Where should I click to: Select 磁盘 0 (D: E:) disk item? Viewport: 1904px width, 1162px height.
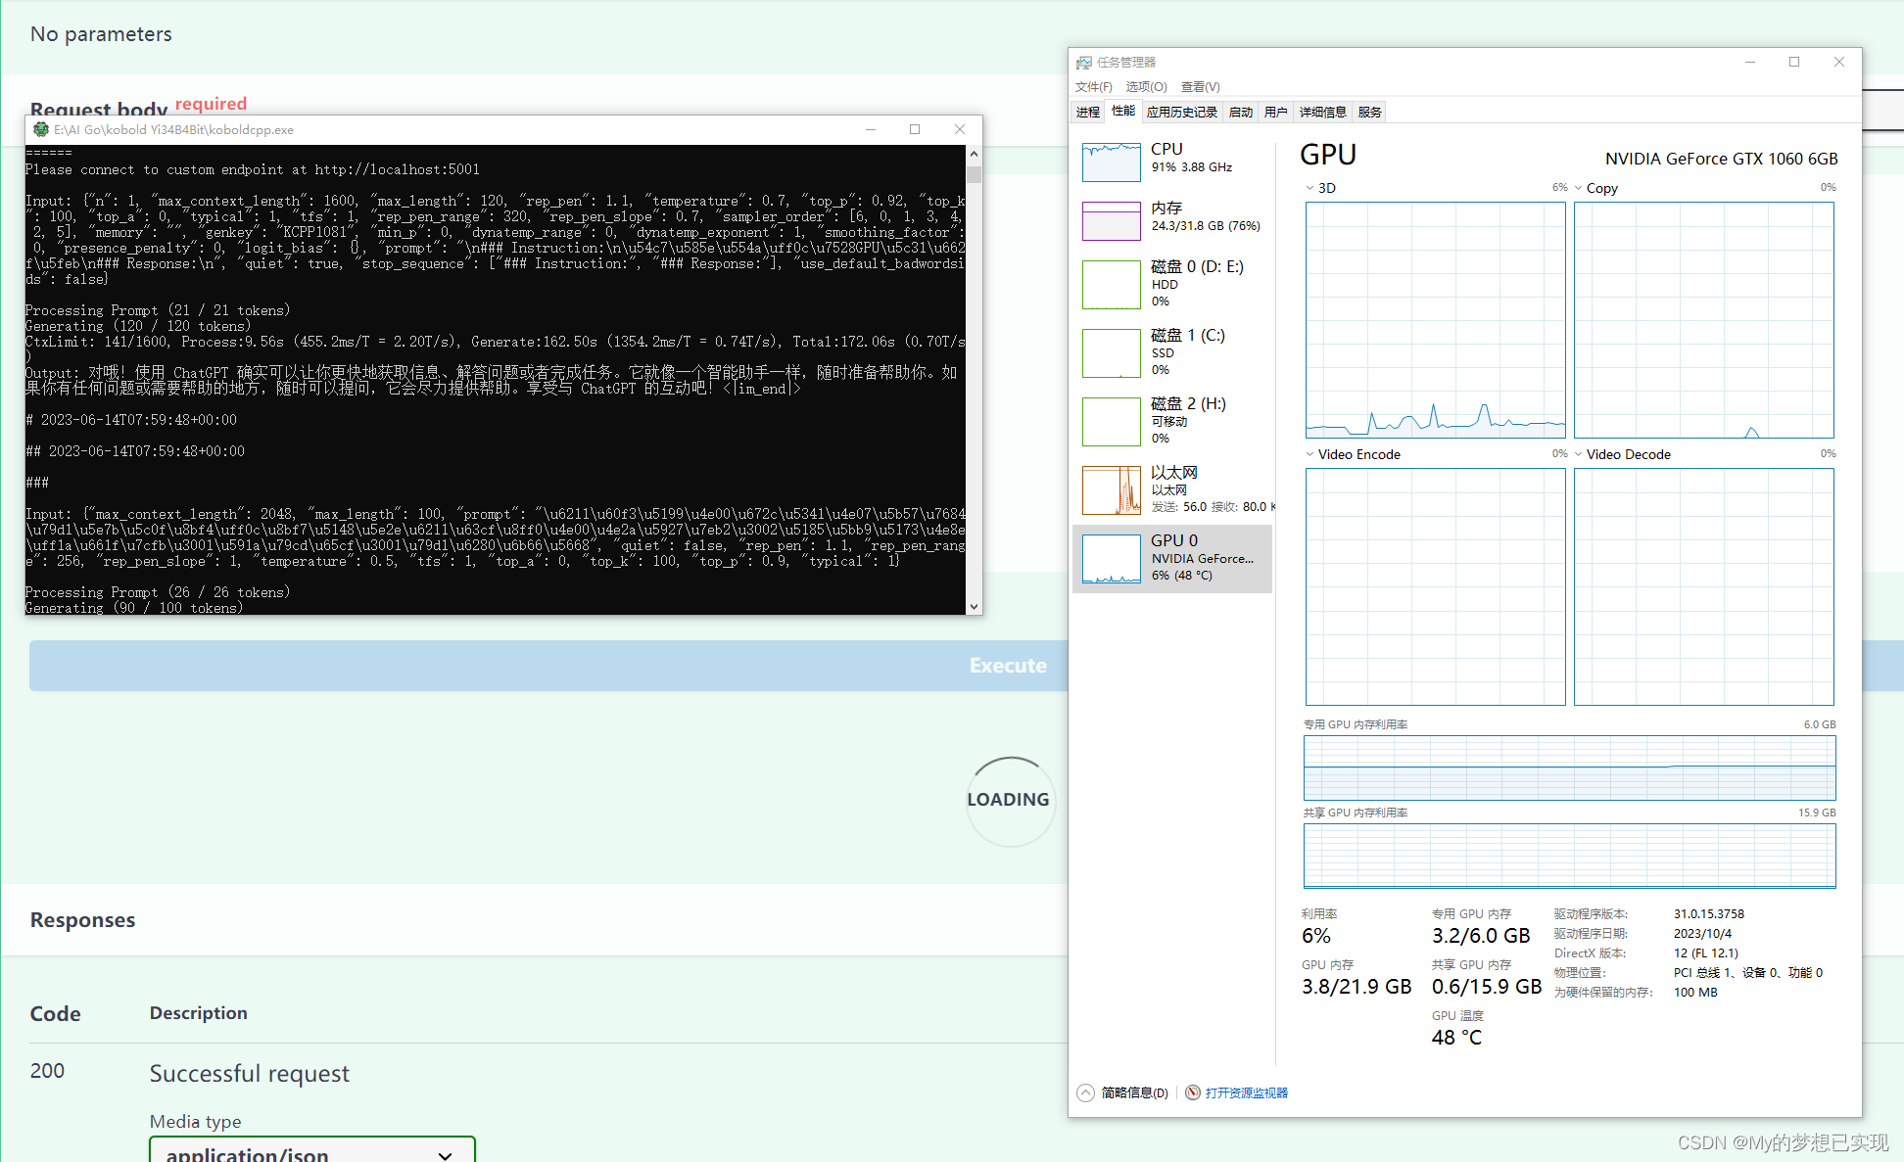click(x=1172, y=284)
